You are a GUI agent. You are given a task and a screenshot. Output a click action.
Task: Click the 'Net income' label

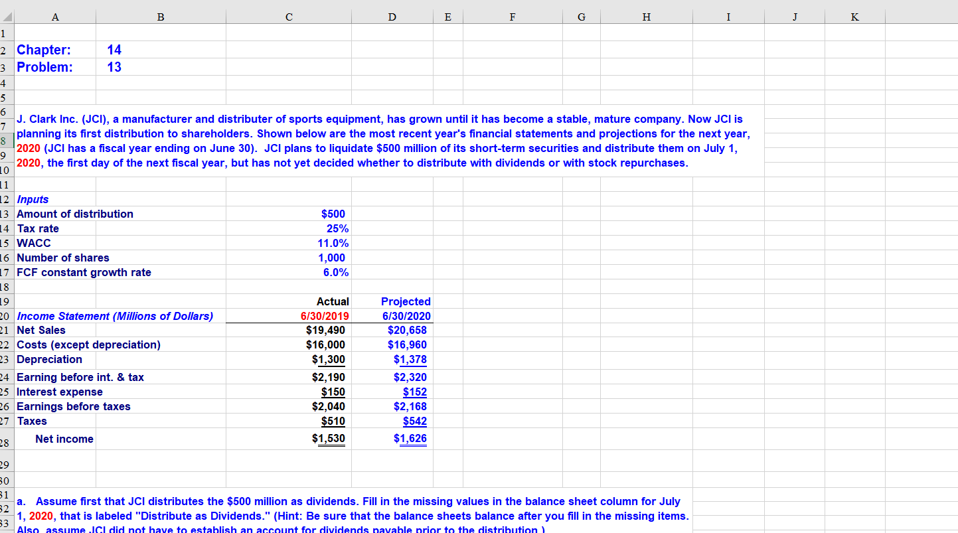tap(64, 439)
